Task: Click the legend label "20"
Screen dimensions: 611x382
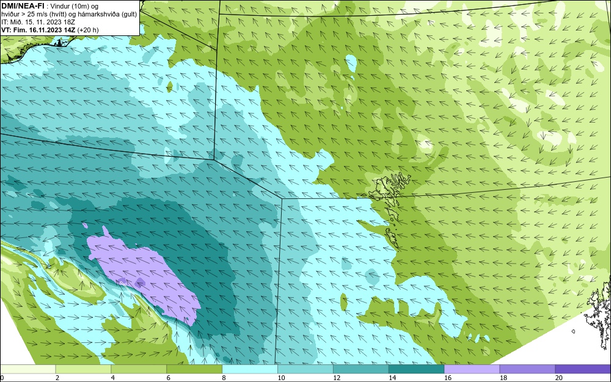Action: [559, 378]
